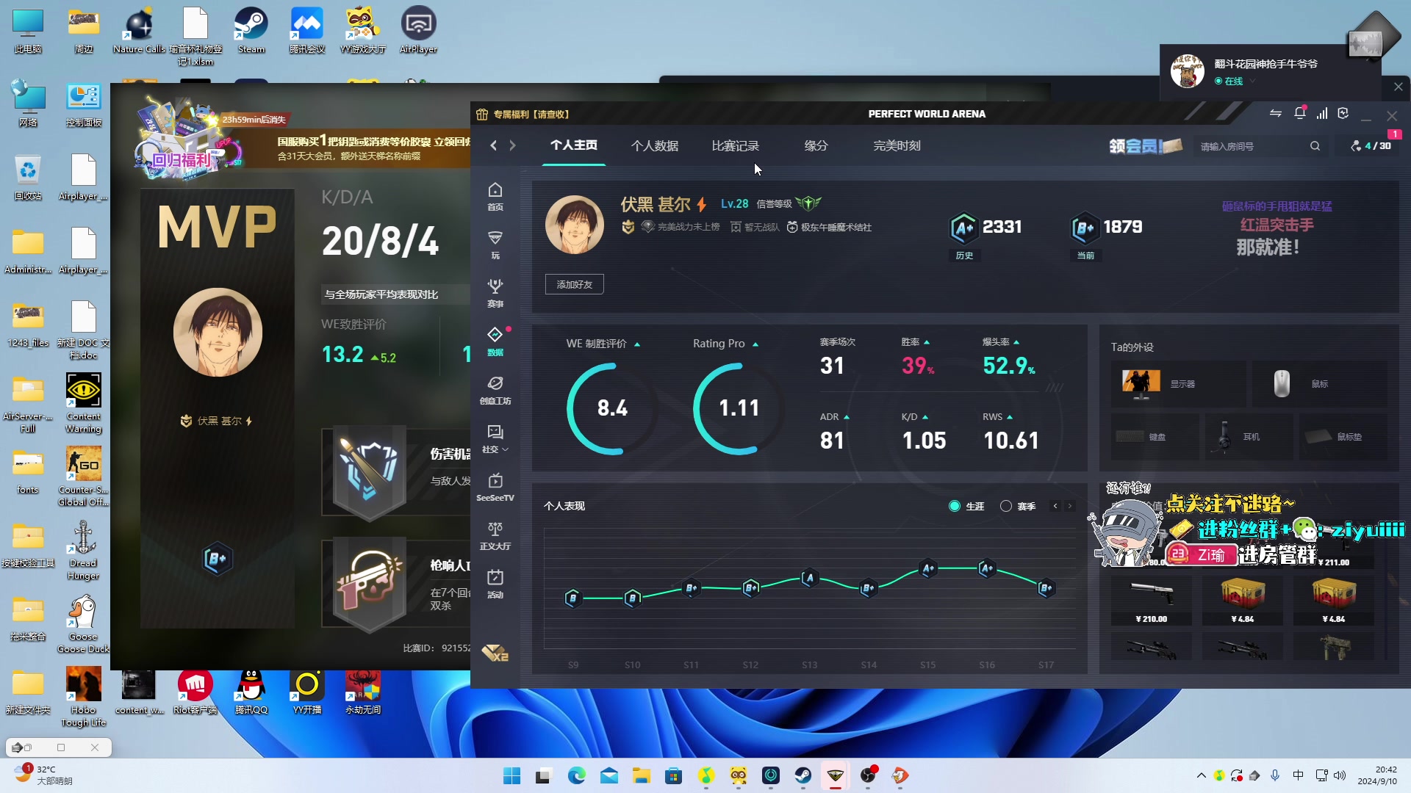Click the S15 A+ rank marker on chart
The image size is (1411, 793).
pos(928,568)
